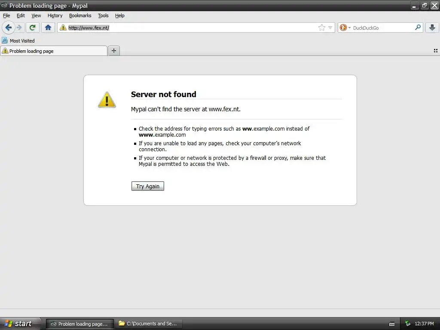Bookmark this page with the star icon
The width and height of the screenshot is (440, 330).
(x=321, y=27)
